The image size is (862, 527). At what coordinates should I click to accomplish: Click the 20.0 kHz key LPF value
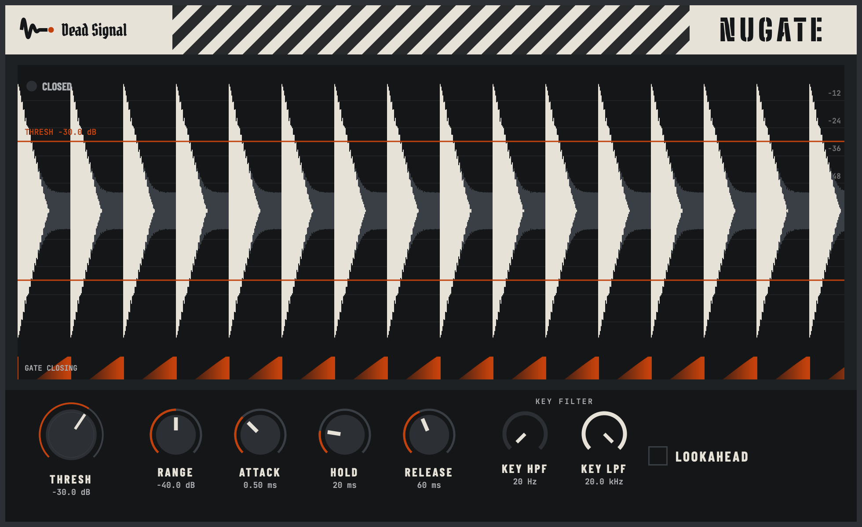coord(604,482)
